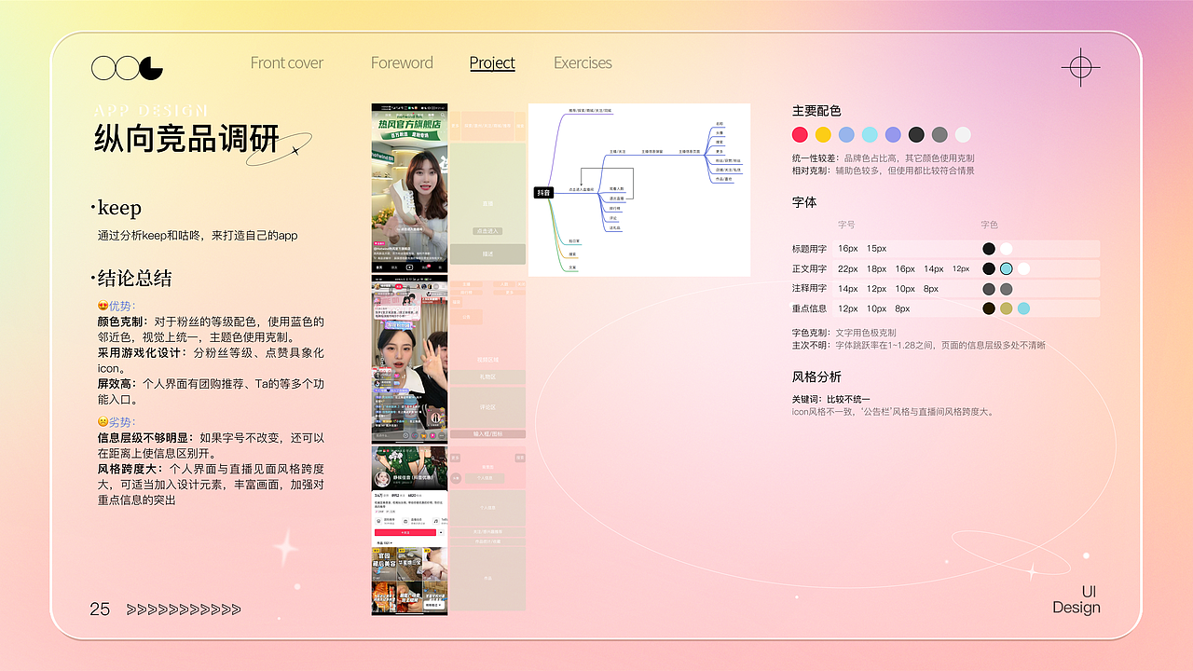Click the UI Design label
The image size is (1193, 671).
pyautogui.click(x=1076, y=600)
